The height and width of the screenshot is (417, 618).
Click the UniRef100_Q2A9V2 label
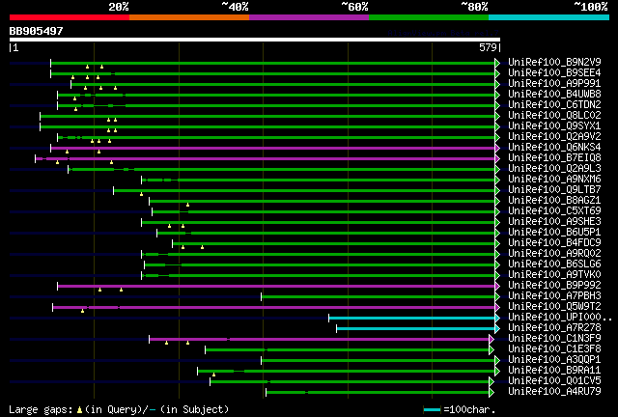554,137
